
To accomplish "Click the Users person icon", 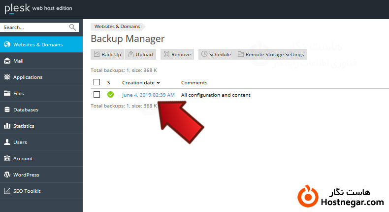I will coord(7,142).
